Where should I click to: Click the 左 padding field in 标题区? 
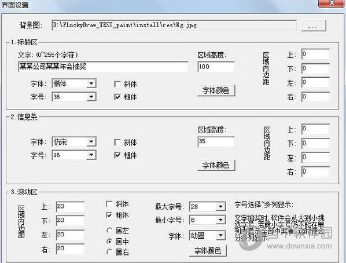(x=315, y=82)
